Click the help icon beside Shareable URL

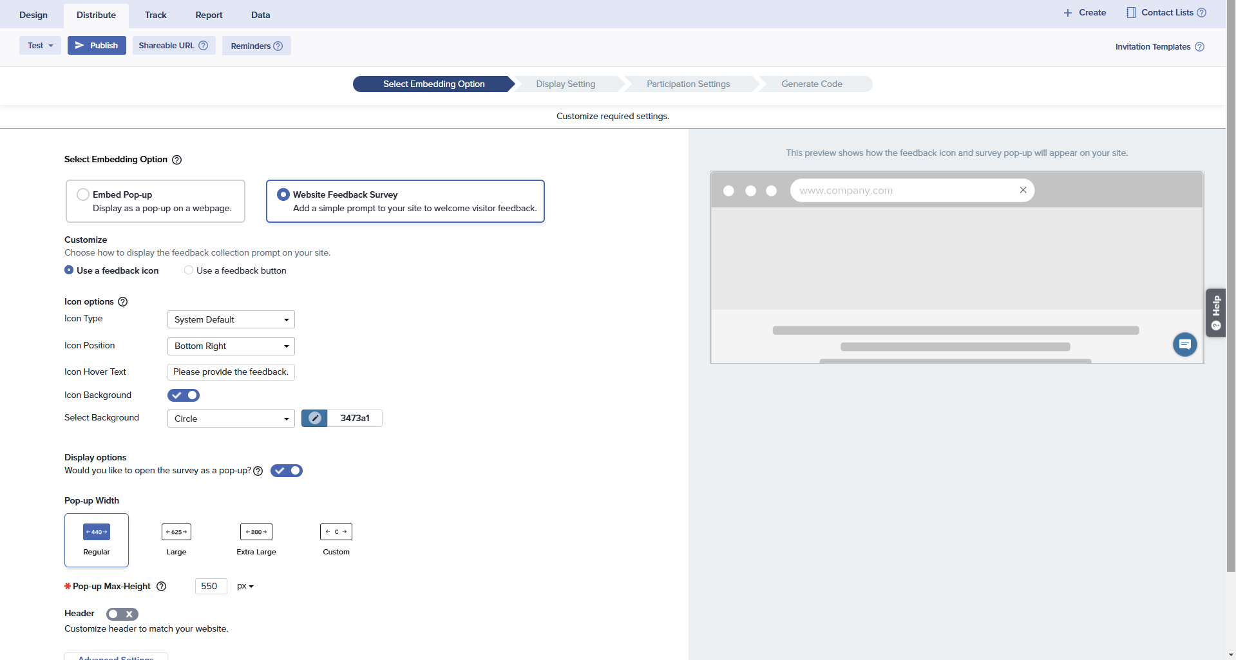[204, 46]
